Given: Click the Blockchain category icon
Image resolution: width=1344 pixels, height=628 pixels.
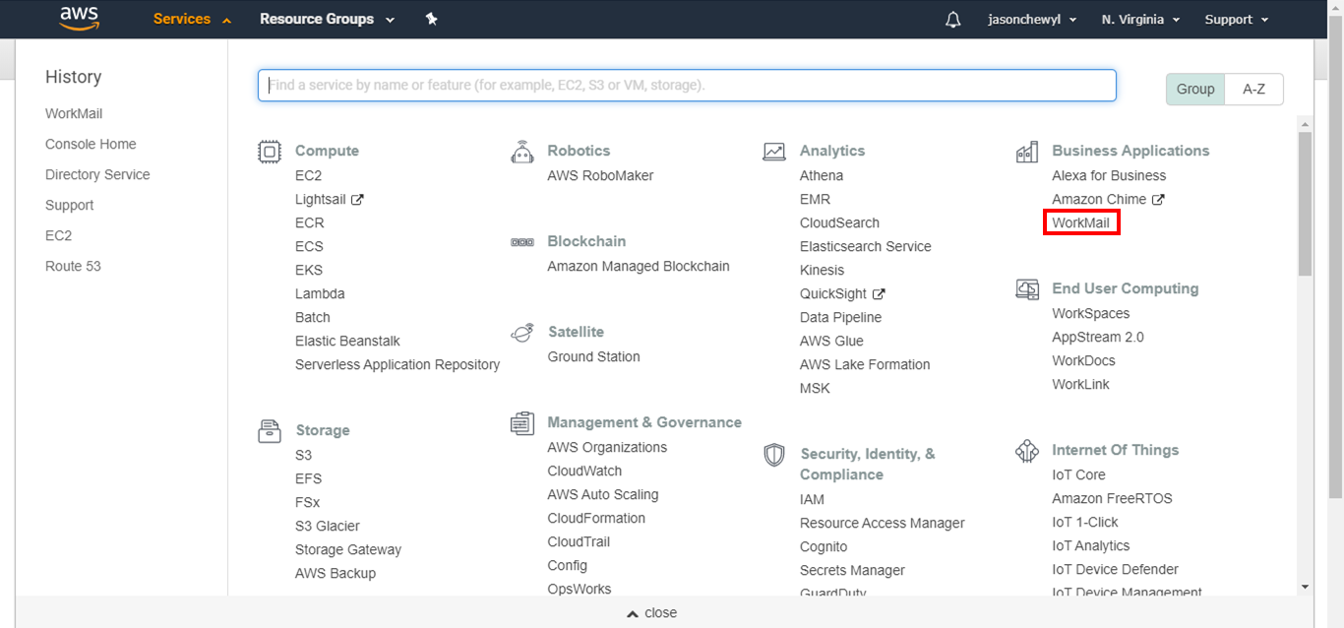Looking at the screenshot, I should (522, 242).
